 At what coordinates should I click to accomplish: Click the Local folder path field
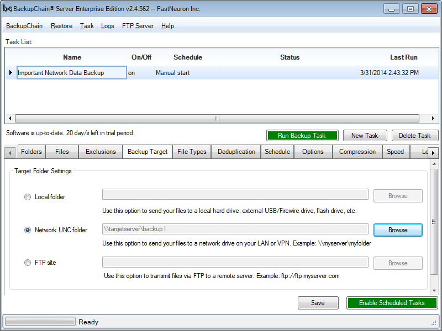point(235,194)
